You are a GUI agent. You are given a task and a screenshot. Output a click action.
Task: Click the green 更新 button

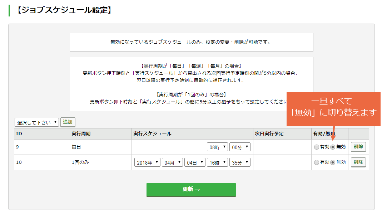(x=191, y=190)
